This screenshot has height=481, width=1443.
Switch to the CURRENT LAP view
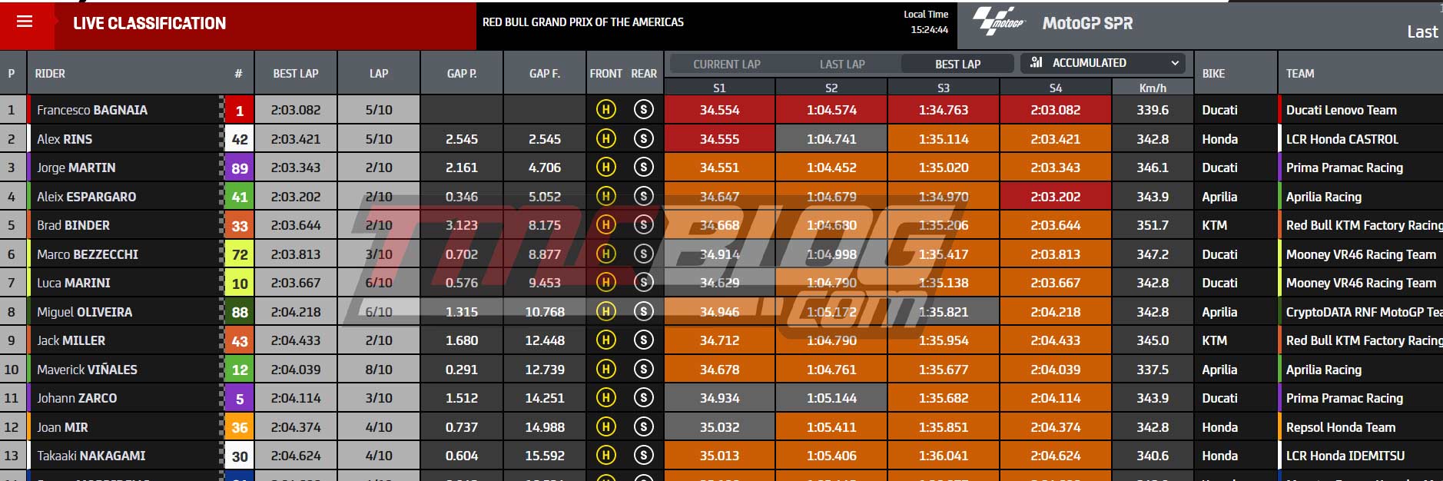pos(726,64)
